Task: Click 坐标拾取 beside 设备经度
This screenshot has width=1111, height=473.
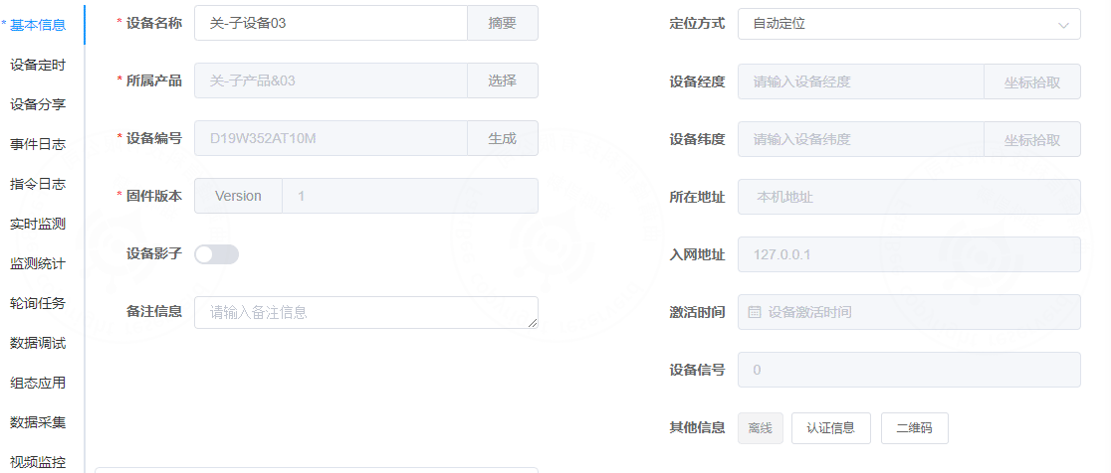Action: (1031, 82)
